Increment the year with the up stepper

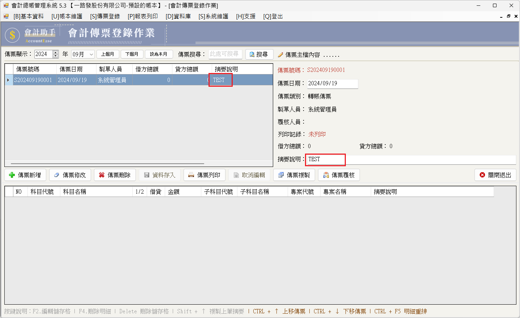(x=55, y=52)
